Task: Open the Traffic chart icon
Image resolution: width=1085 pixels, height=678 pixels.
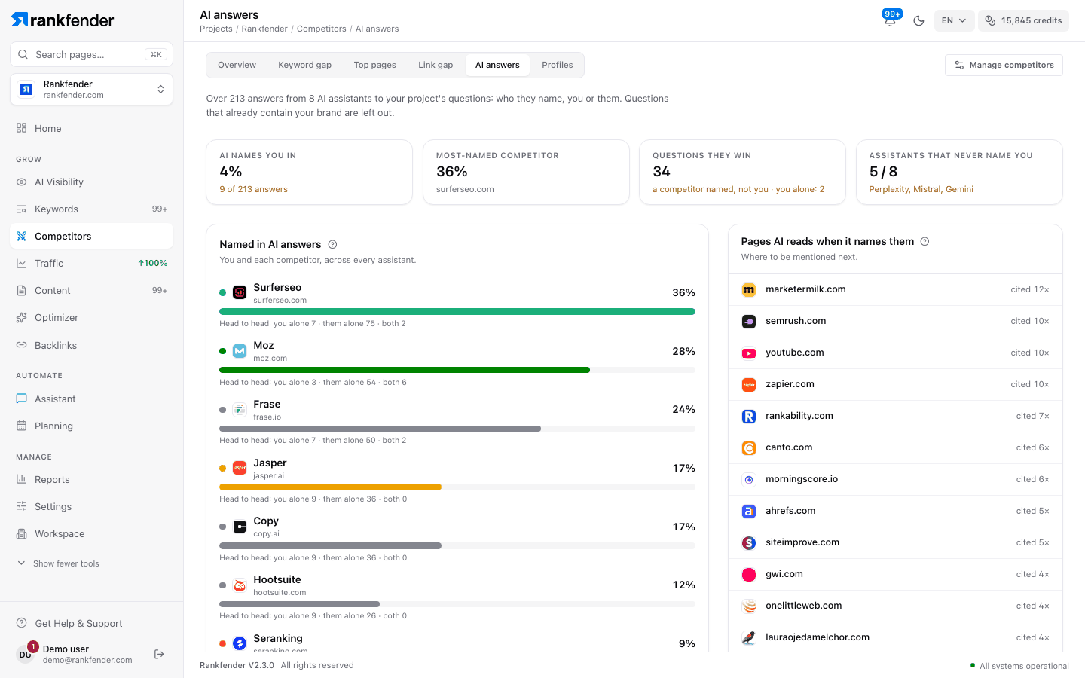Action: tap(21, 264)
